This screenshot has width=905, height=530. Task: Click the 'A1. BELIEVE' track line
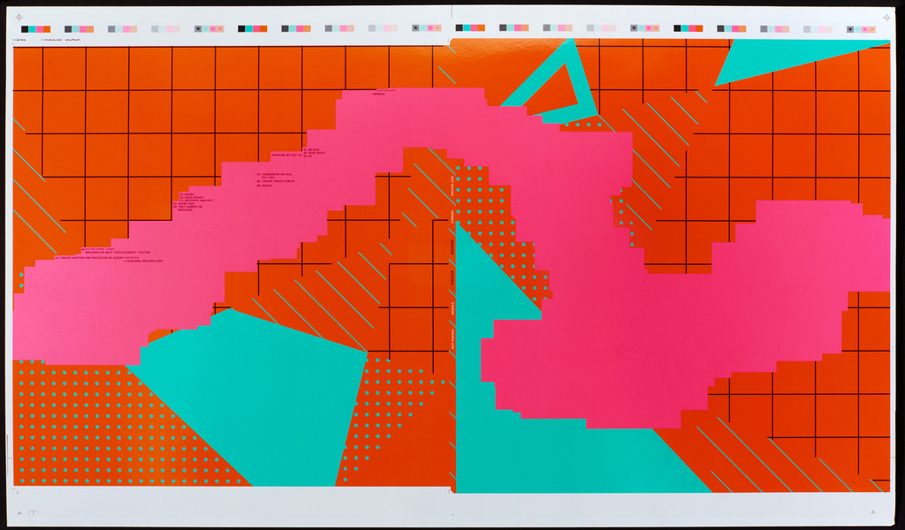(312, 150)
